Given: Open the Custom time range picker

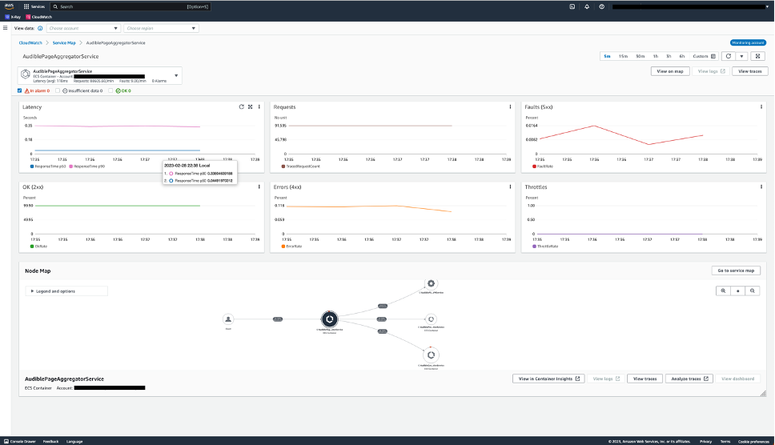Looking at the screenshot, I should click(704, 56).
